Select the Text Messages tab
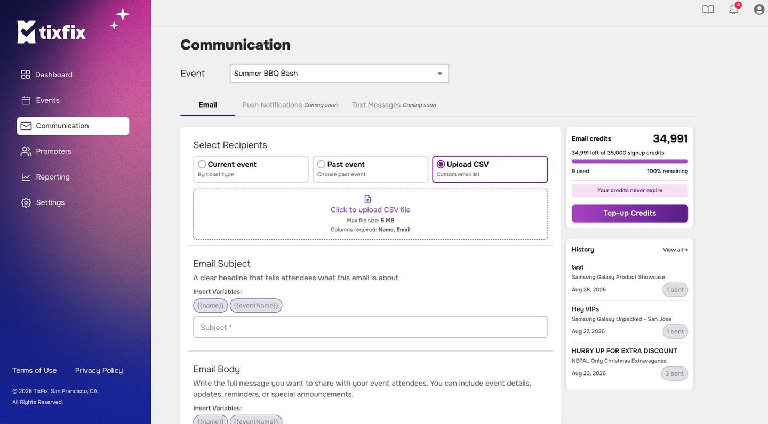The width and height of the screenshot is (768, 424). [394, 105]
